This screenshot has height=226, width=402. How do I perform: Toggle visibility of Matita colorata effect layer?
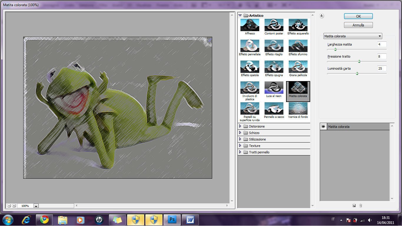[323, 127]
